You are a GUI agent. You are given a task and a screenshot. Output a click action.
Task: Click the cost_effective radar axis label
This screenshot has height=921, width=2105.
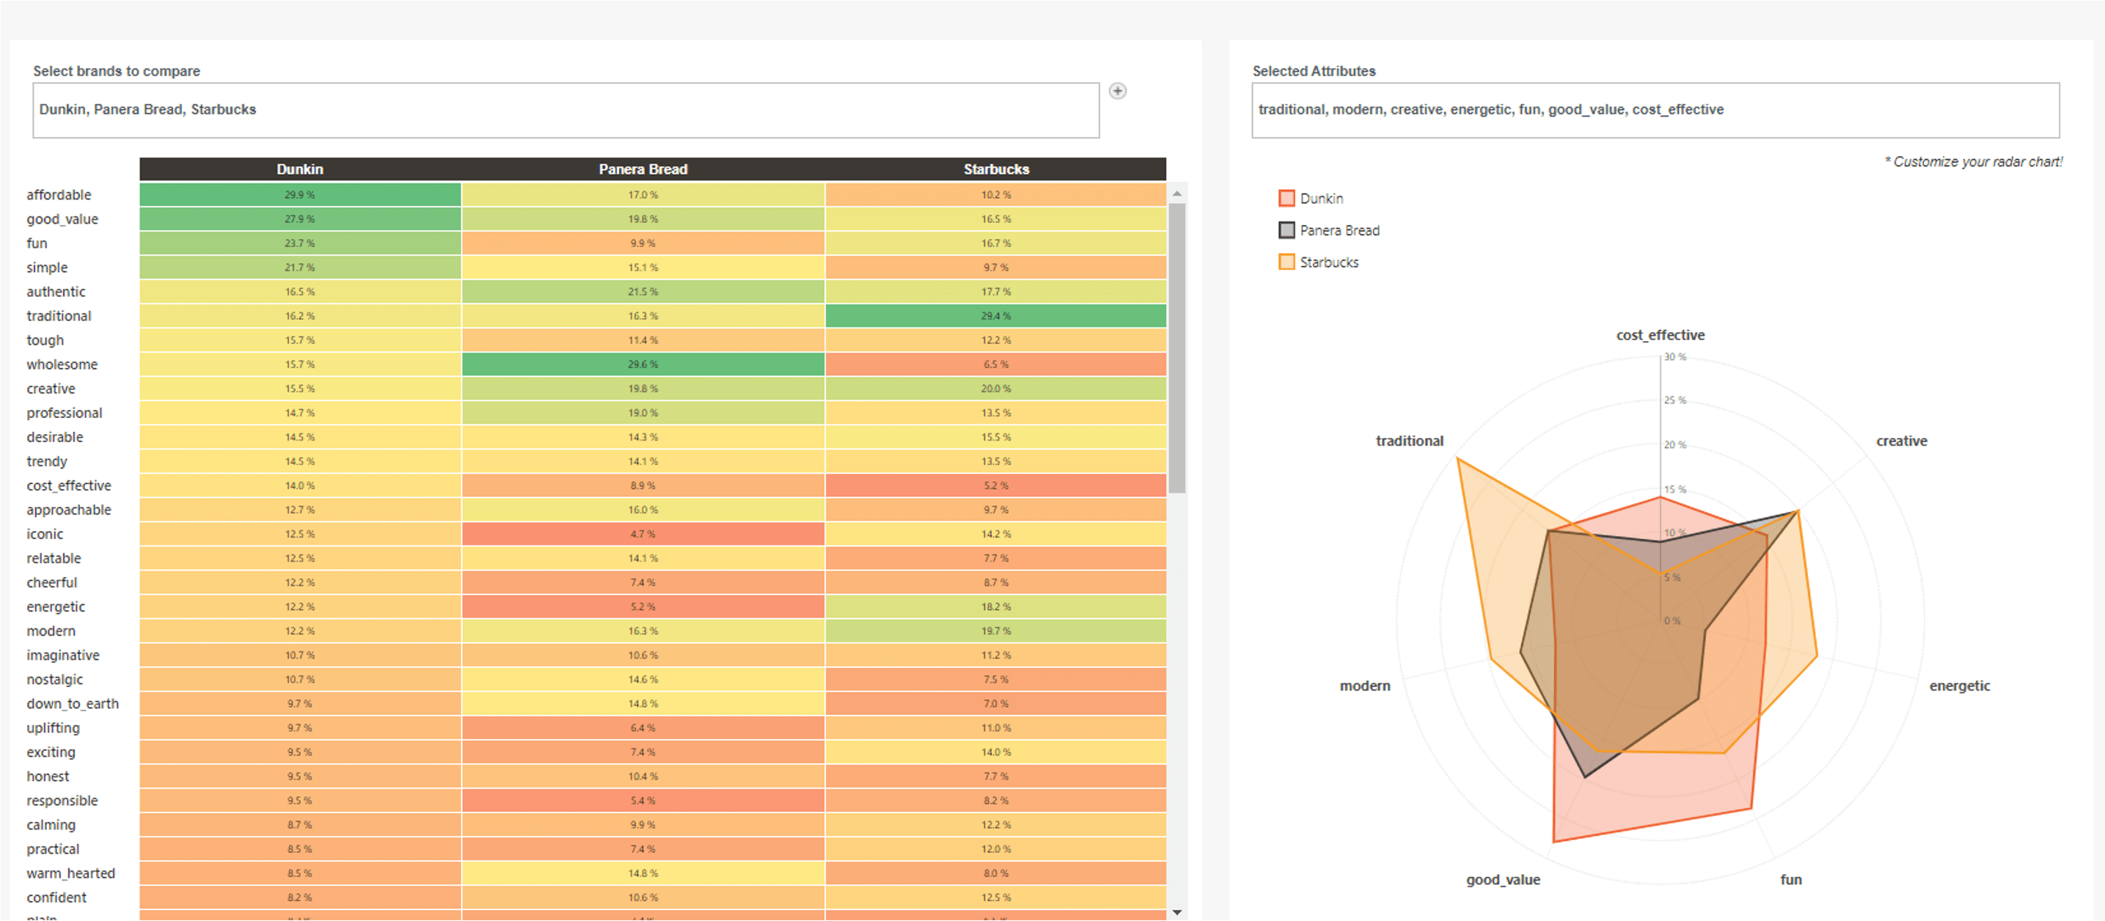[1660, 335]
